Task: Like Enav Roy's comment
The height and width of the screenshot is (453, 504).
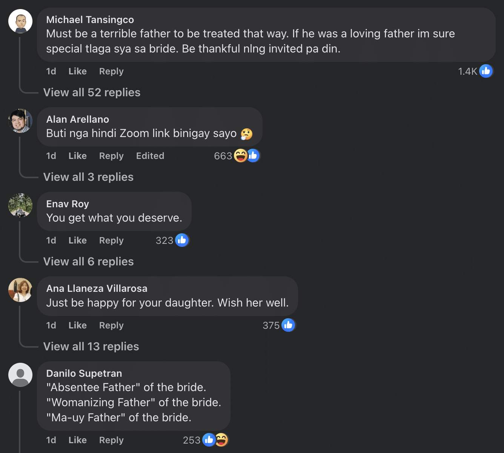Action: pyautogui.click(x=77, y=240)
